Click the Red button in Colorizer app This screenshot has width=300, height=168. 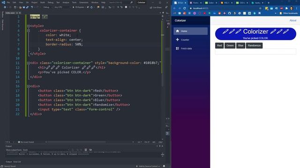[x=219, y=46]
